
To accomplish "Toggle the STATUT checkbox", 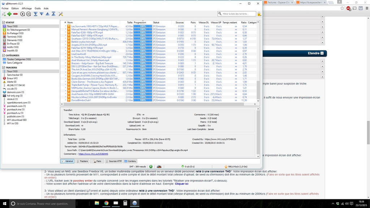I will [4, 23].
